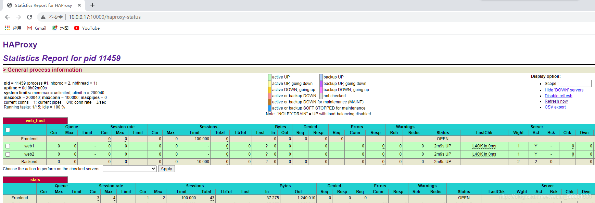This screenshot has height=203, width=595.
Task: Click the backup DOWN, going up swatch
Action: click(x=321, y=90)
